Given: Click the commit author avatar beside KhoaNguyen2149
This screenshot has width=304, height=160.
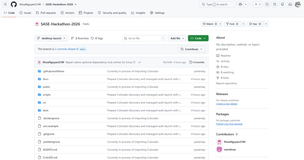Looking at the screenshot, I should coord(39,62).
